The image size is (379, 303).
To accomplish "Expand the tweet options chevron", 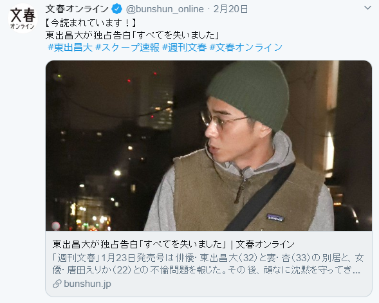I will tap(367, 8).
